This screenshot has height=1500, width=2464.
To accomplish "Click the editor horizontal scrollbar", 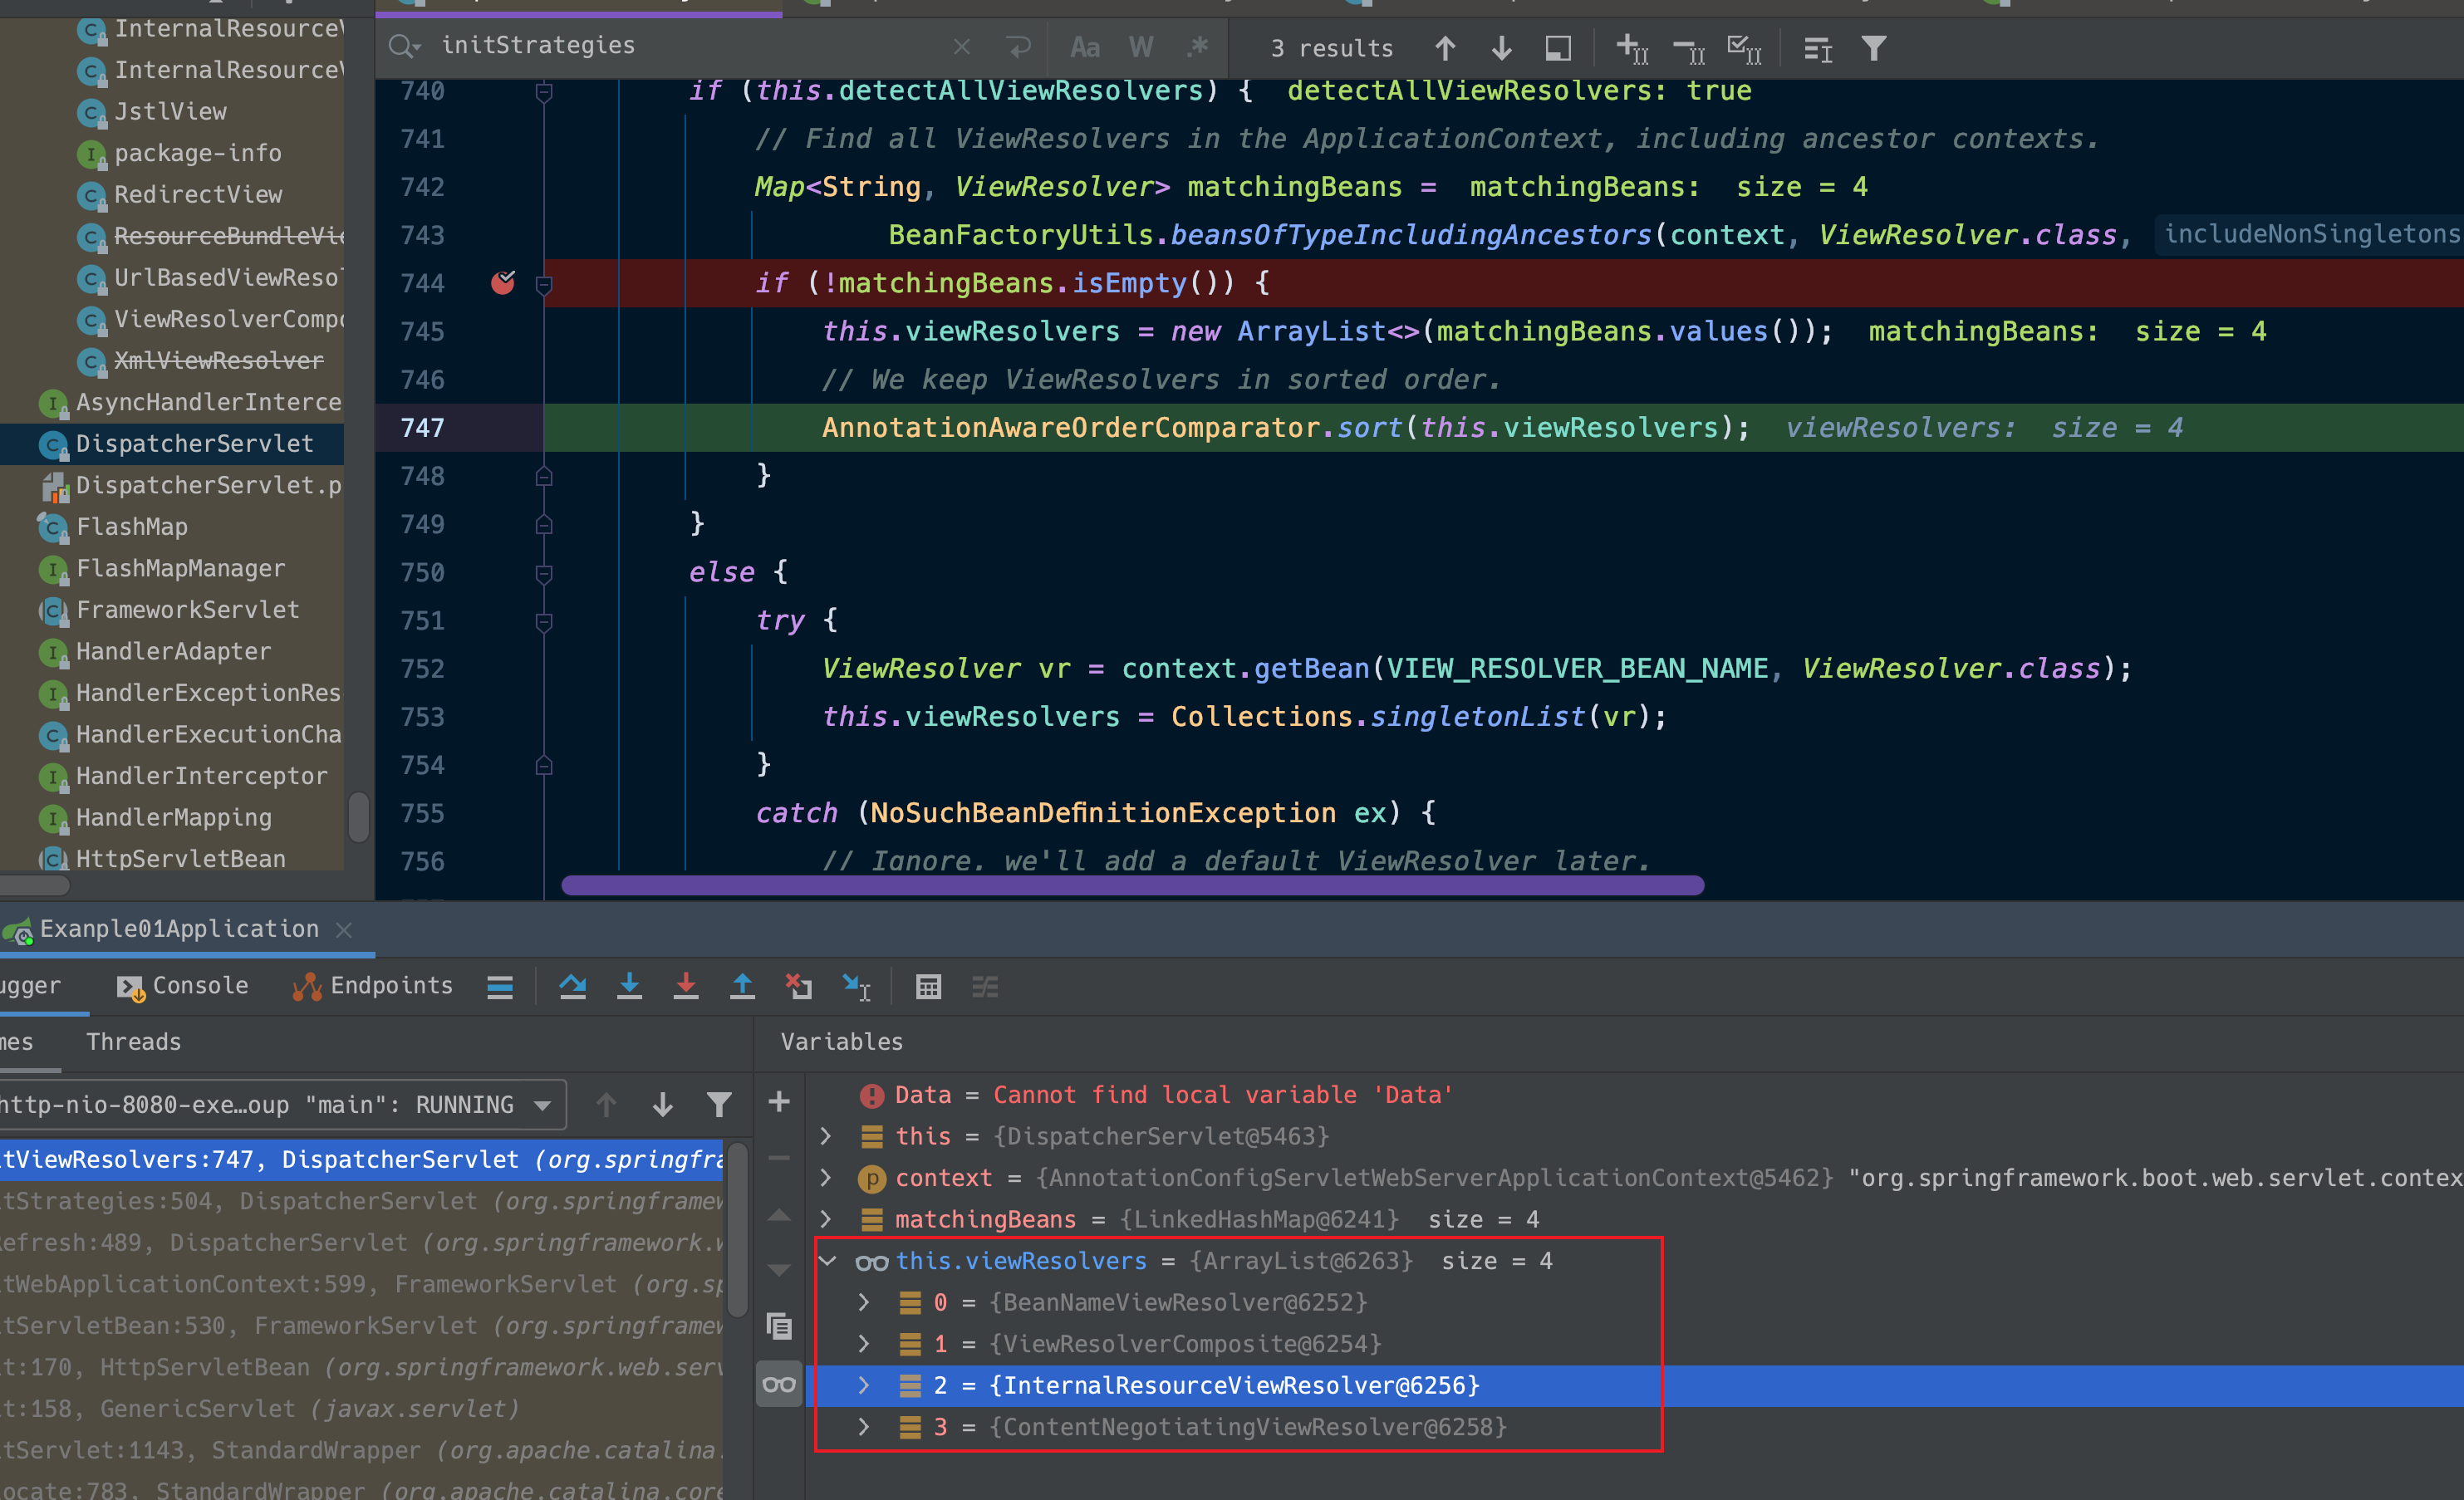I will (1132, 885).
